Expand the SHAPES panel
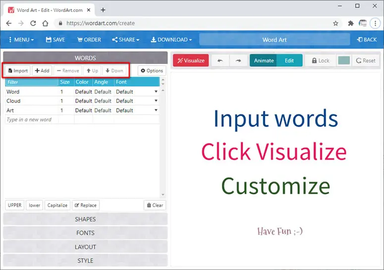This screenshot has height=270, width=384. click(85, 219)
